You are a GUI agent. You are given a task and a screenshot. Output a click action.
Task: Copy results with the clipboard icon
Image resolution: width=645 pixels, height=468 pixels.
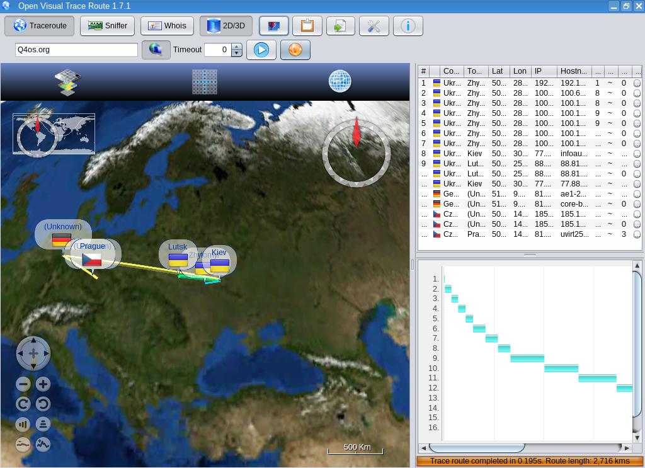pyautogui.click(x=307, y=26)
